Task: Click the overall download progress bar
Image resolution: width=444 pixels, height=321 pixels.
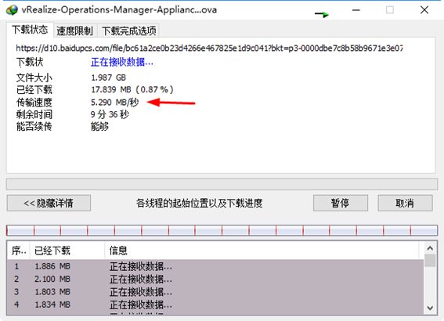Action: click(x=222, y=184)
